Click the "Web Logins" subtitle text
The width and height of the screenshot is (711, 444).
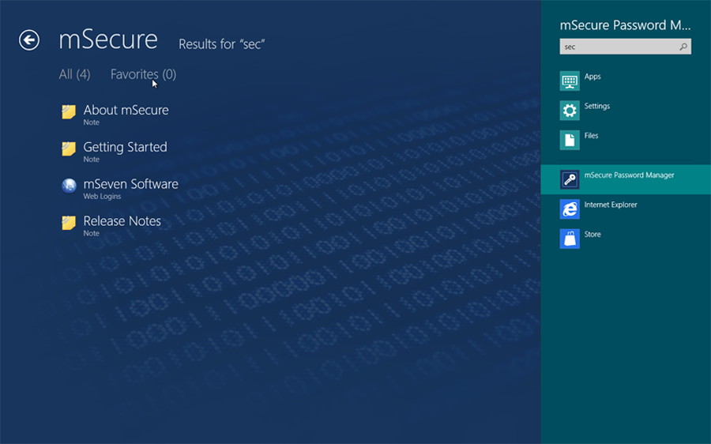[102, 197]
